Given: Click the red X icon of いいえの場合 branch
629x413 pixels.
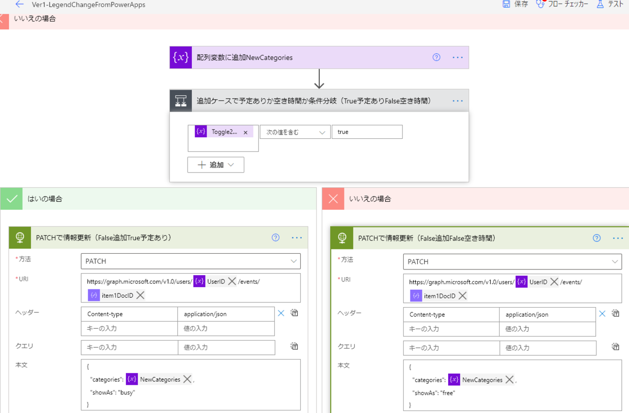Looking at the screenshot, I should pyautogui.click(x=333, y=198).
